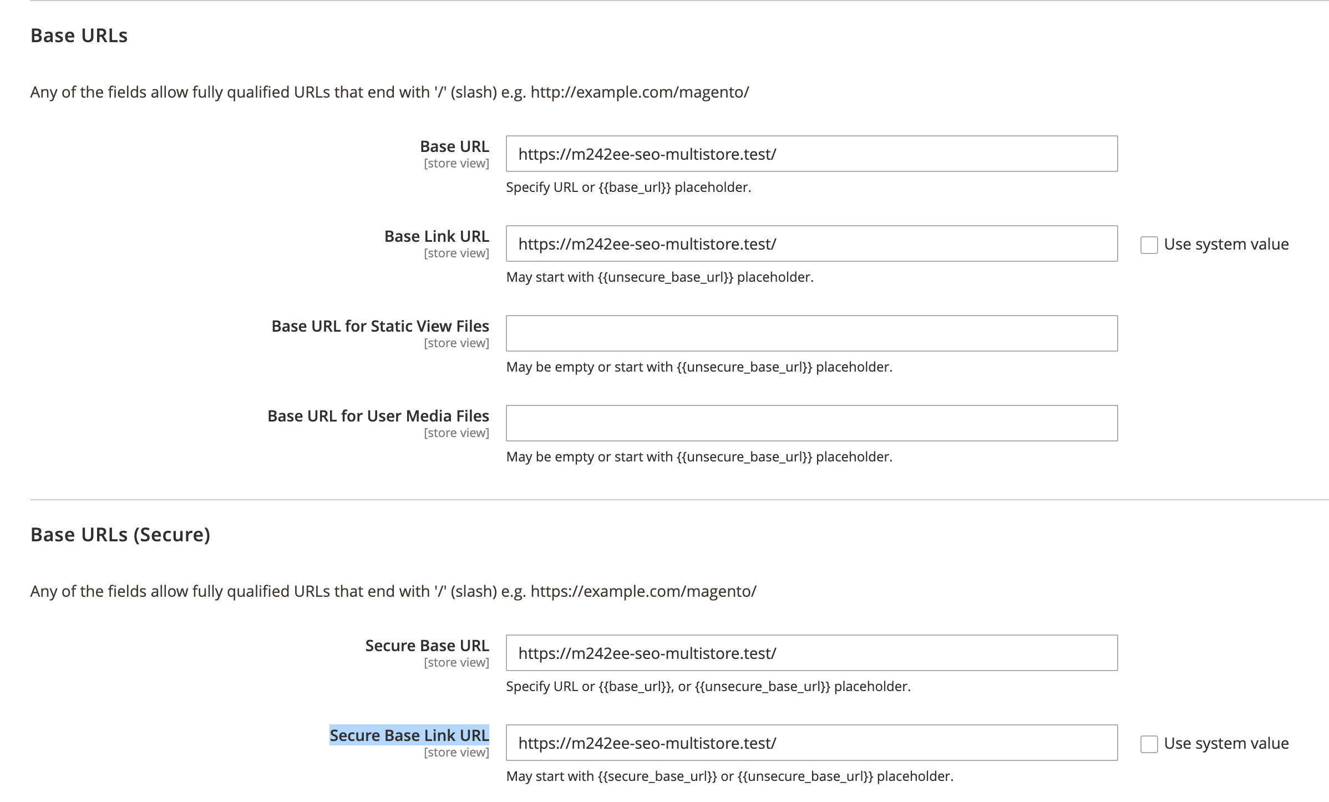Image resolution: width=1329 pixels, height=802 pixels.
Task: Click the Base URL for Static View Files label
Action: pos(379,326)
